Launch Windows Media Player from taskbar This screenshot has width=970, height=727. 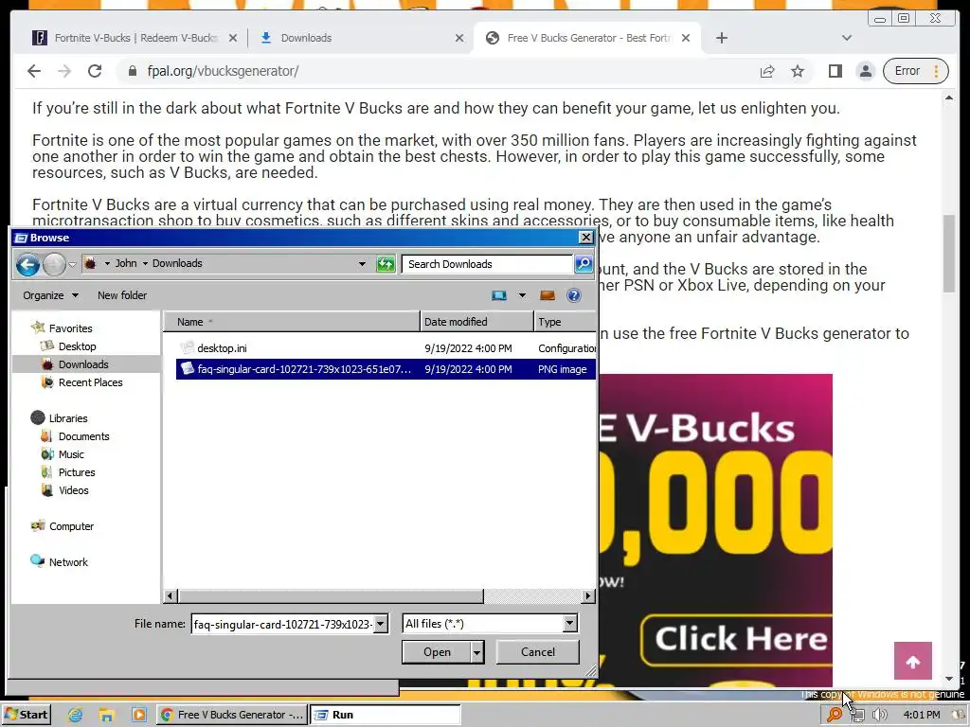coord(138,715)
